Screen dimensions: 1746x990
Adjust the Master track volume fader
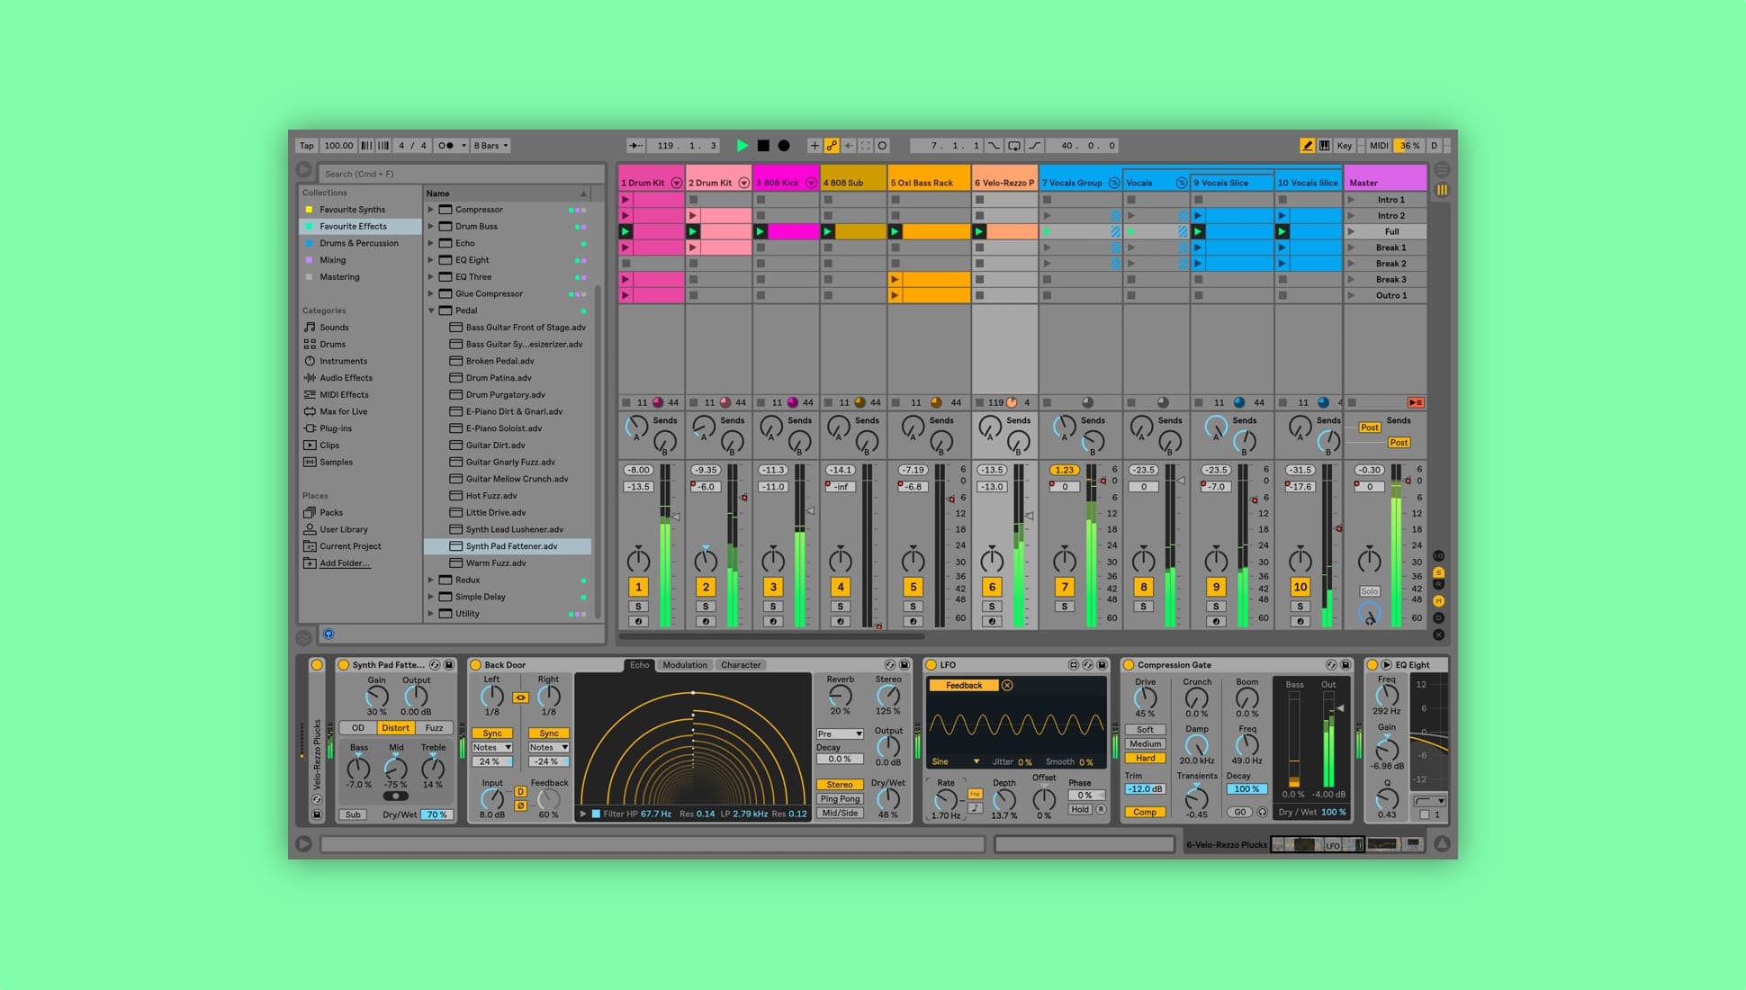point(1408,481)
